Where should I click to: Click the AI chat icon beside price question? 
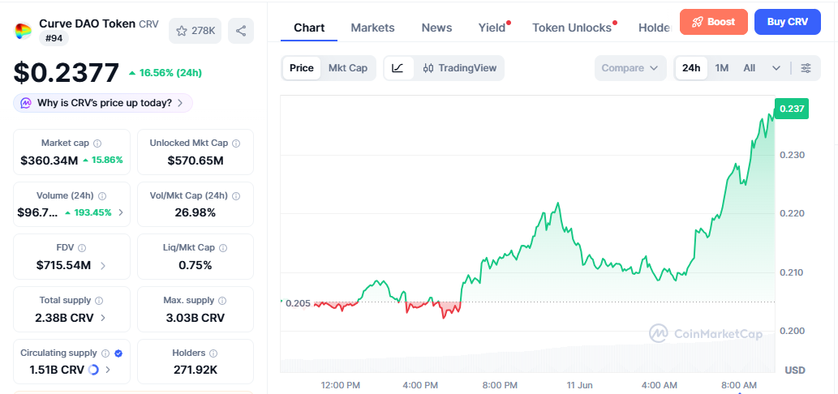coord(26,103)
